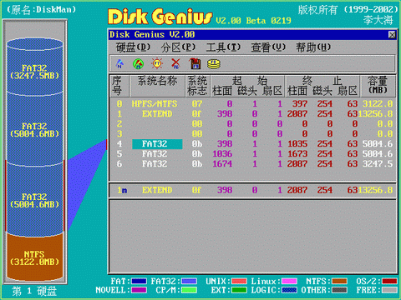Image resolution: width=401 pixels, height=300 pixels.
Task: Select EXTEND in partition row 1
Action: [x=157, y=114]
